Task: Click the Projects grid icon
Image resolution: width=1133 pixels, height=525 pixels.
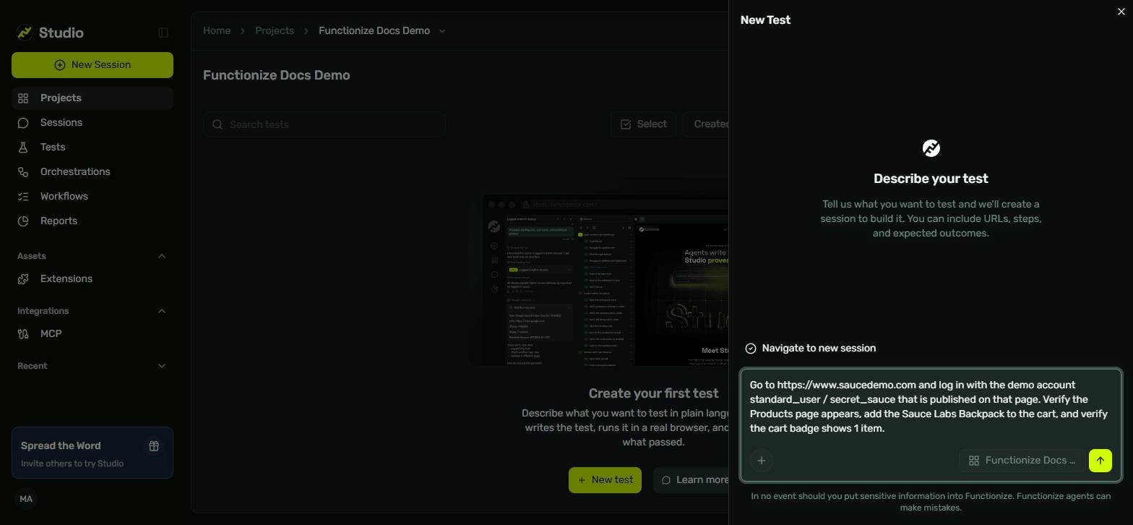Action: [x=23, y=98]
